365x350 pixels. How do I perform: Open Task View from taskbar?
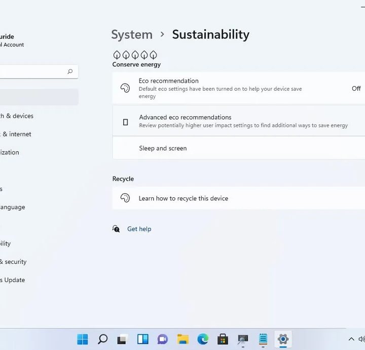click(x=123, y=339)
